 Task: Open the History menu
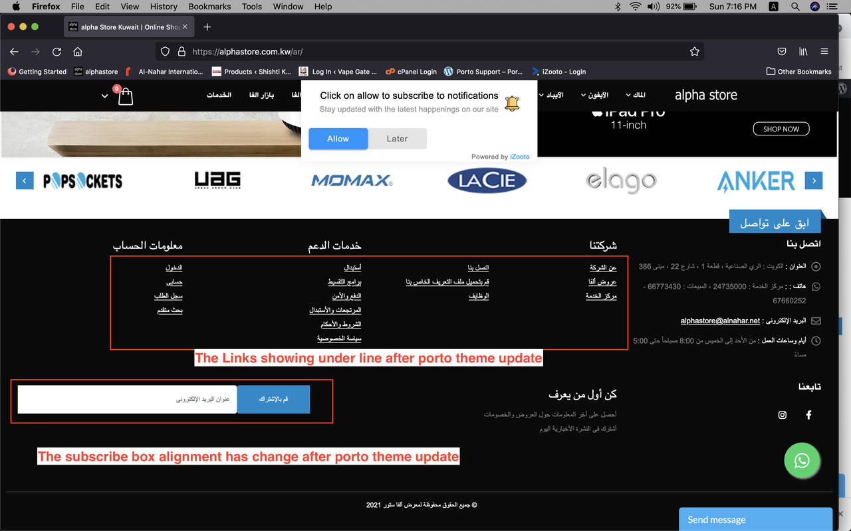(x=164, y=7)
